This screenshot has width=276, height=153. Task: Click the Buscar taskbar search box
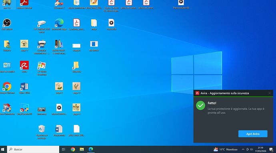coord(33,149)
